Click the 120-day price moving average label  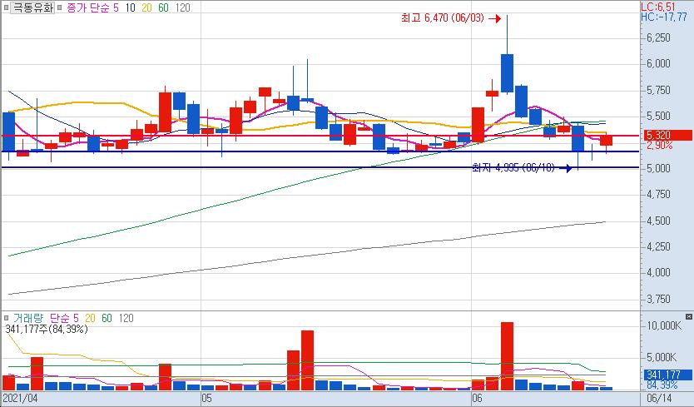pos(182,7)
